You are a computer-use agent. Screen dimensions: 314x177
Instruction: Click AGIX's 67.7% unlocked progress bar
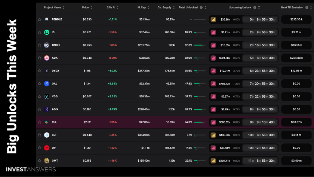click(200, 109)
